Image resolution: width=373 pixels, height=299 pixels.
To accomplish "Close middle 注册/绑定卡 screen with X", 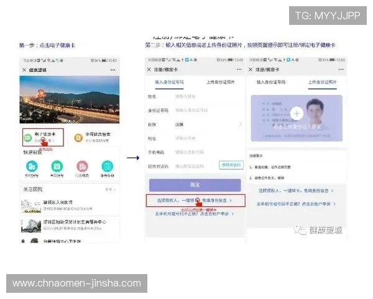I will click(x=149, y=69).
